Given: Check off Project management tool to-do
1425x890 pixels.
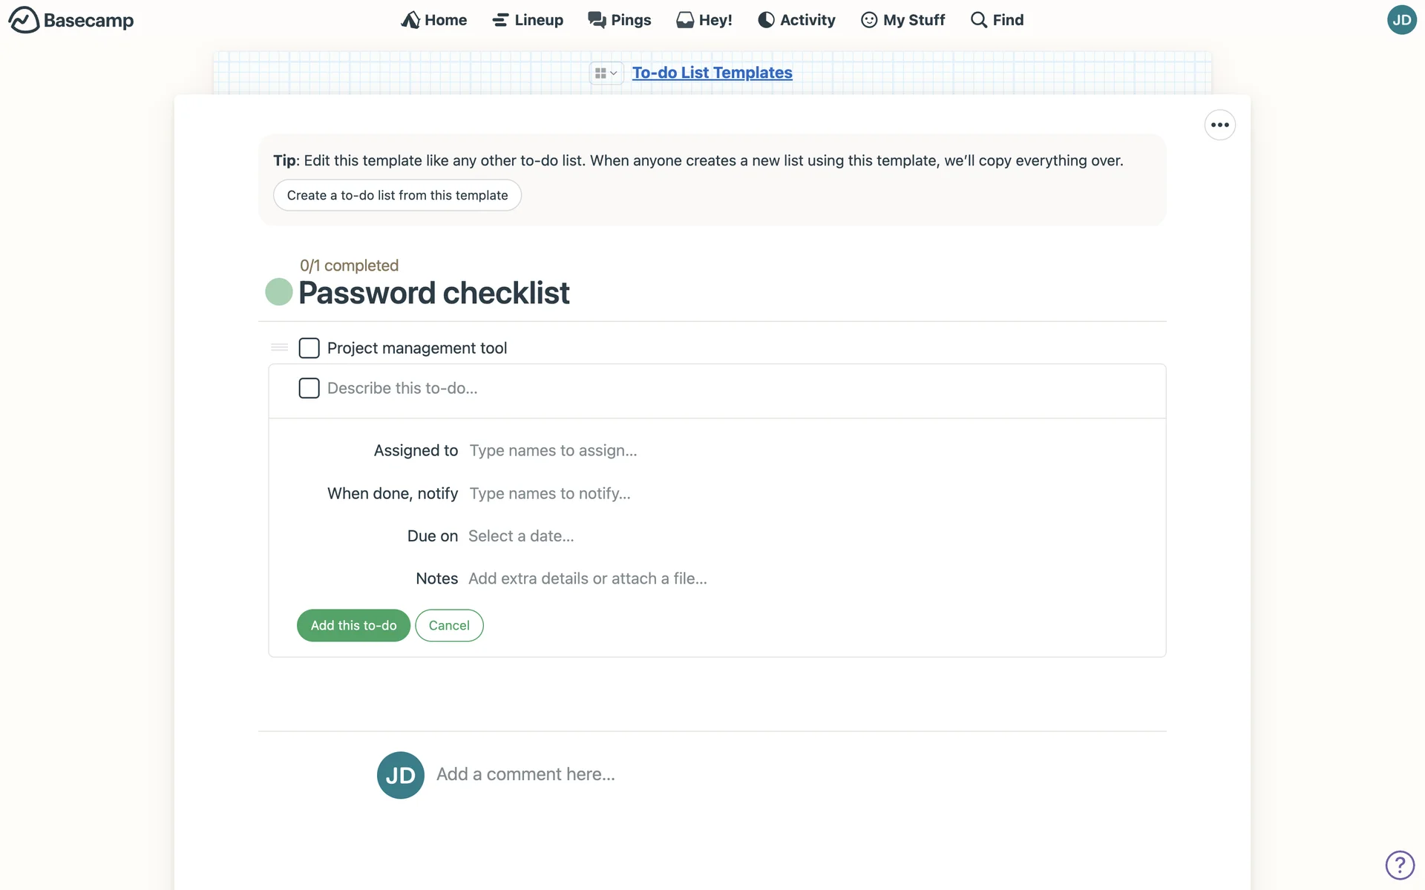Looking at the screenshot, I should click(309, 348).
